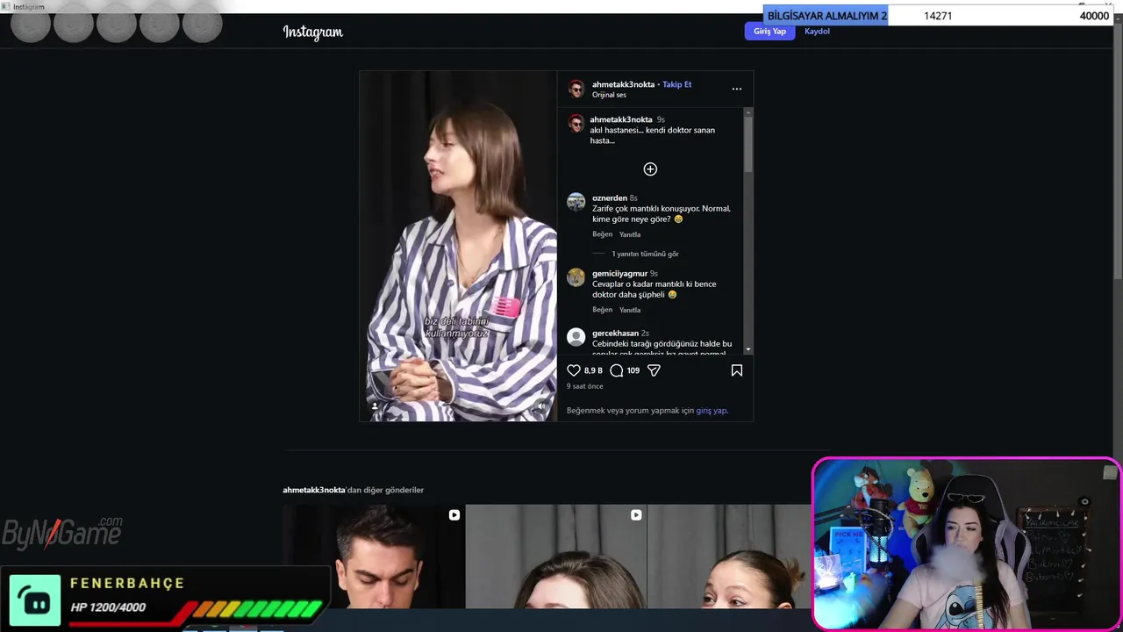This screenshot has width=1123, height=632.
Task: Click the avatar next to the caption
Action: pos(576,124)
